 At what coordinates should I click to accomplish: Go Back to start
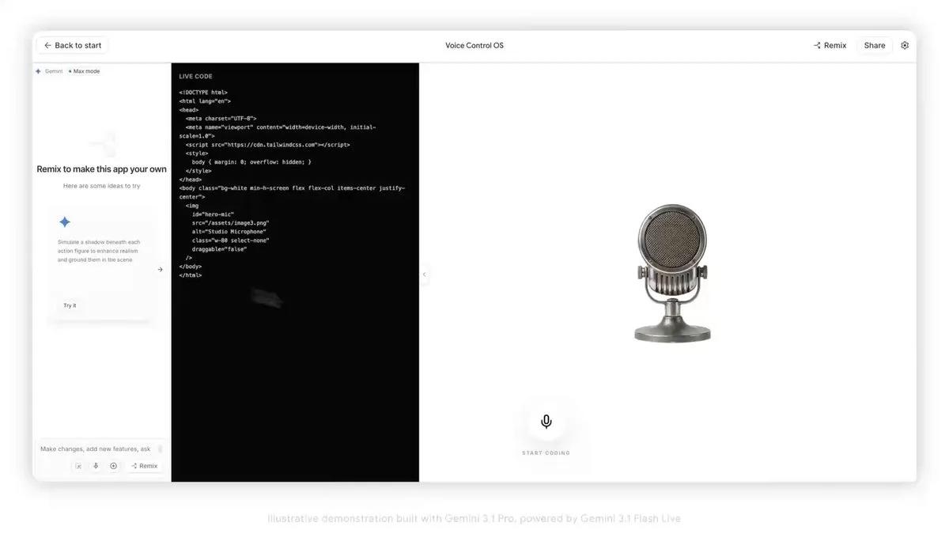(x=72, y=45)
